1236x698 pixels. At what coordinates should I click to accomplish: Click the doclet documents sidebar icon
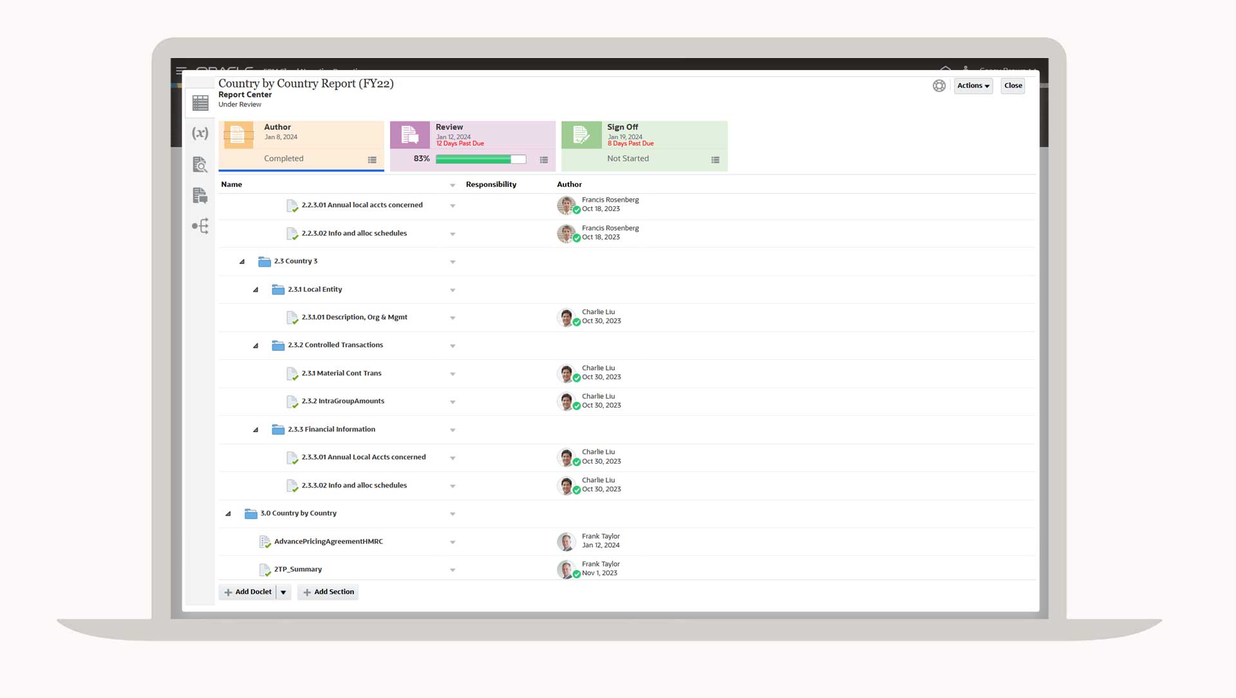tap(200, 195)
